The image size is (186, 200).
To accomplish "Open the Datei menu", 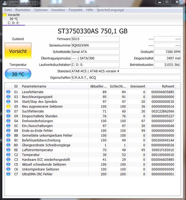I will tap(8, 10).
